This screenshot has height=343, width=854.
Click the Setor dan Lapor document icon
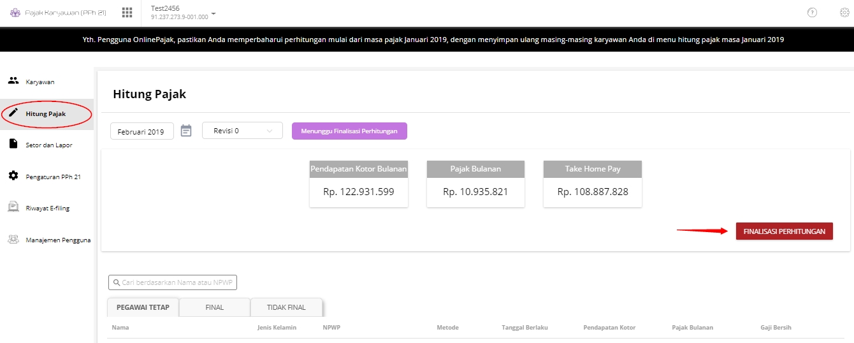pos(13,144)
